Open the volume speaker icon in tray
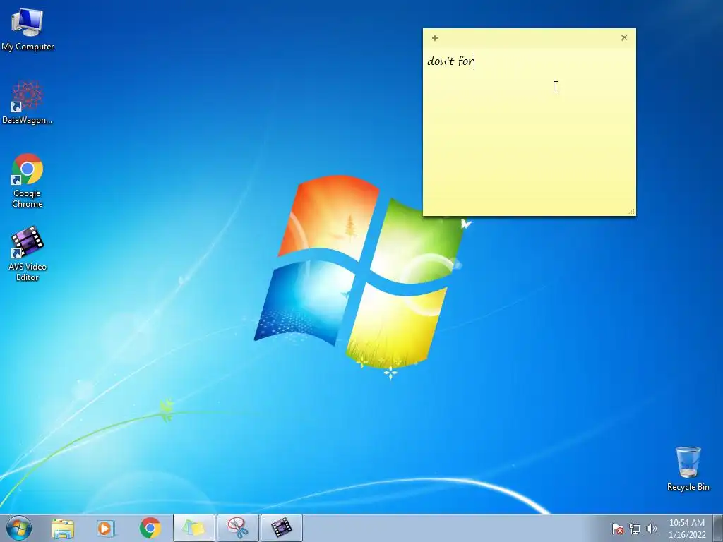This screenshot has width=723, height=542. click(652, 529)
